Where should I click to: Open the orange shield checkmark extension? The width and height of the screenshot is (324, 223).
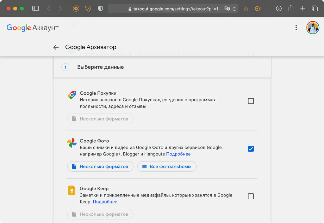pyautogui.click(x=88, y=9)
